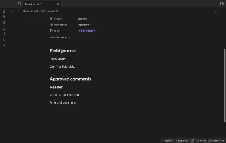Remove the Research category
This screenshot has height=143, width=226.
[91, 25]
